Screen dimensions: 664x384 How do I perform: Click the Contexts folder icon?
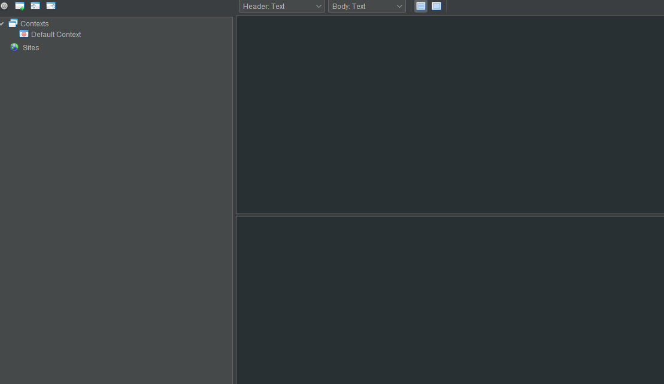[x=13, y=23]
